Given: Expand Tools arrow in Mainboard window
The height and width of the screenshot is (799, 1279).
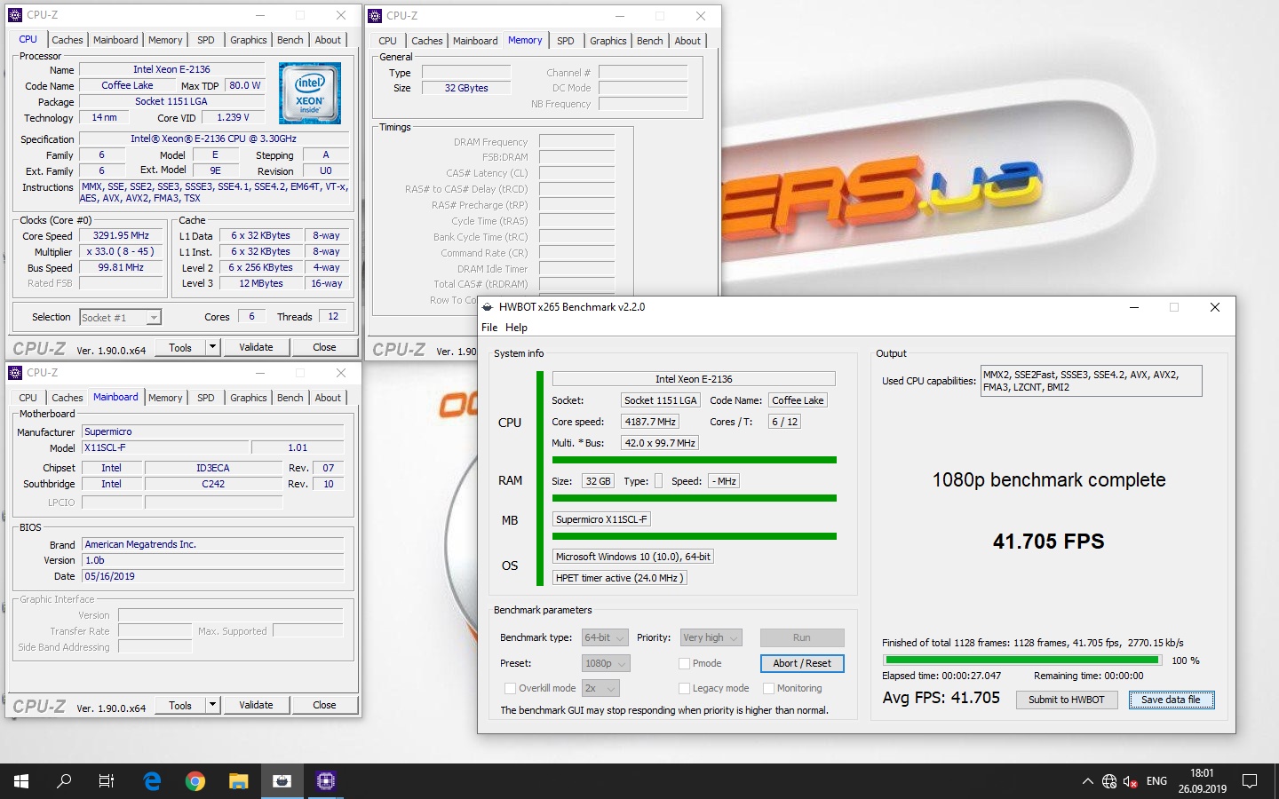Looking at the screenshot, I should click(x=212, y=705).
